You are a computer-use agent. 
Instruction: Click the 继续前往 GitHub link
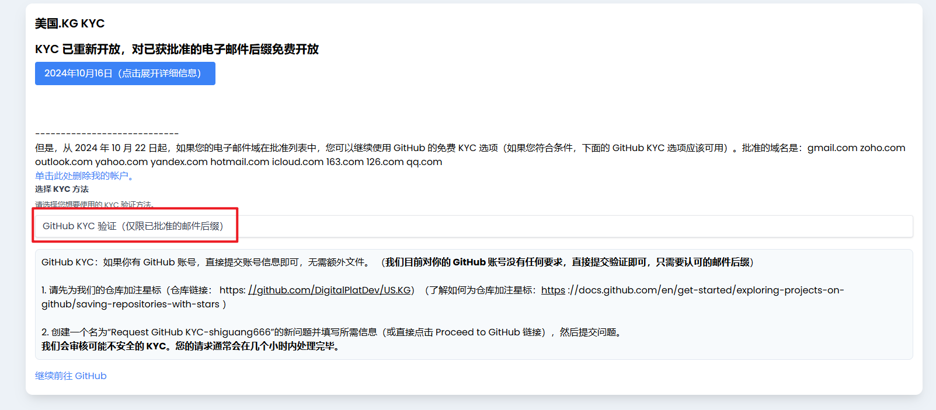coord(71,376)
